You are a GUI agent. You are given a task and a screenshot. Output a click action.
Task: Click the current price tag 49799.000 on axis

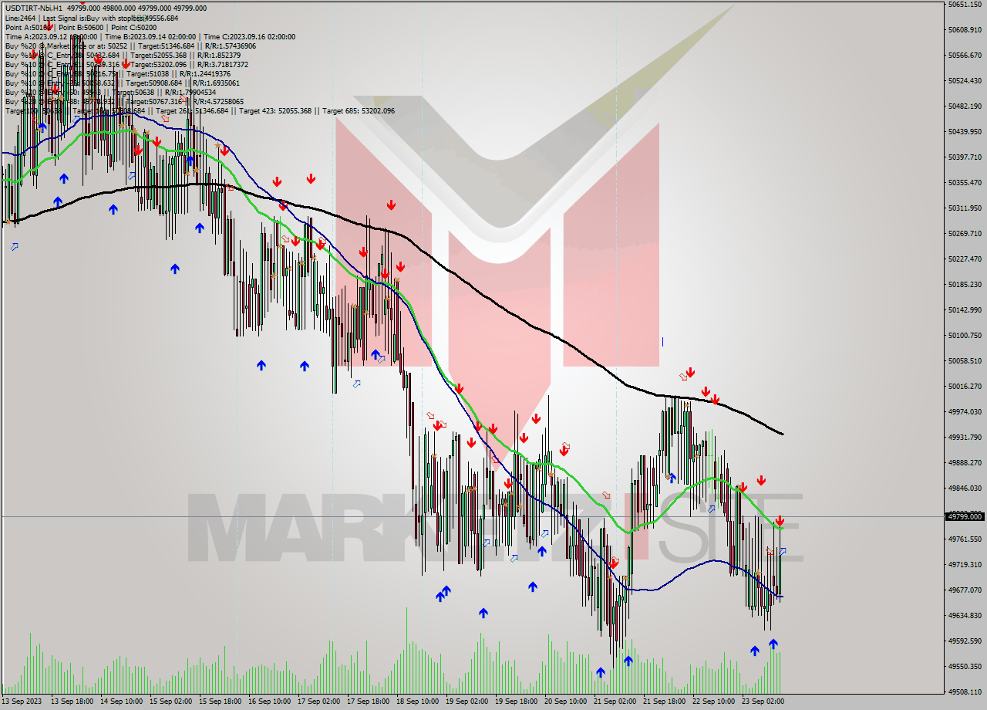(965, 516)
